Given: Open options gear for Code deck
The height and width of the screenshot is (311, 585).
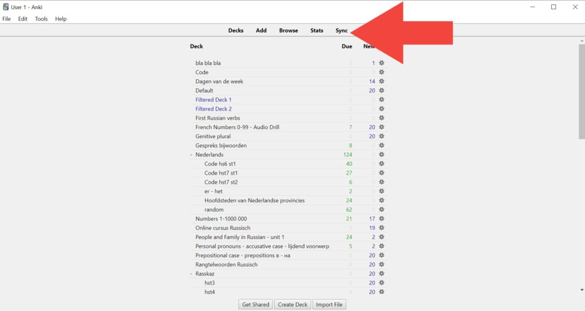Looking at the screenshot, I should click(x=381, y=72).
